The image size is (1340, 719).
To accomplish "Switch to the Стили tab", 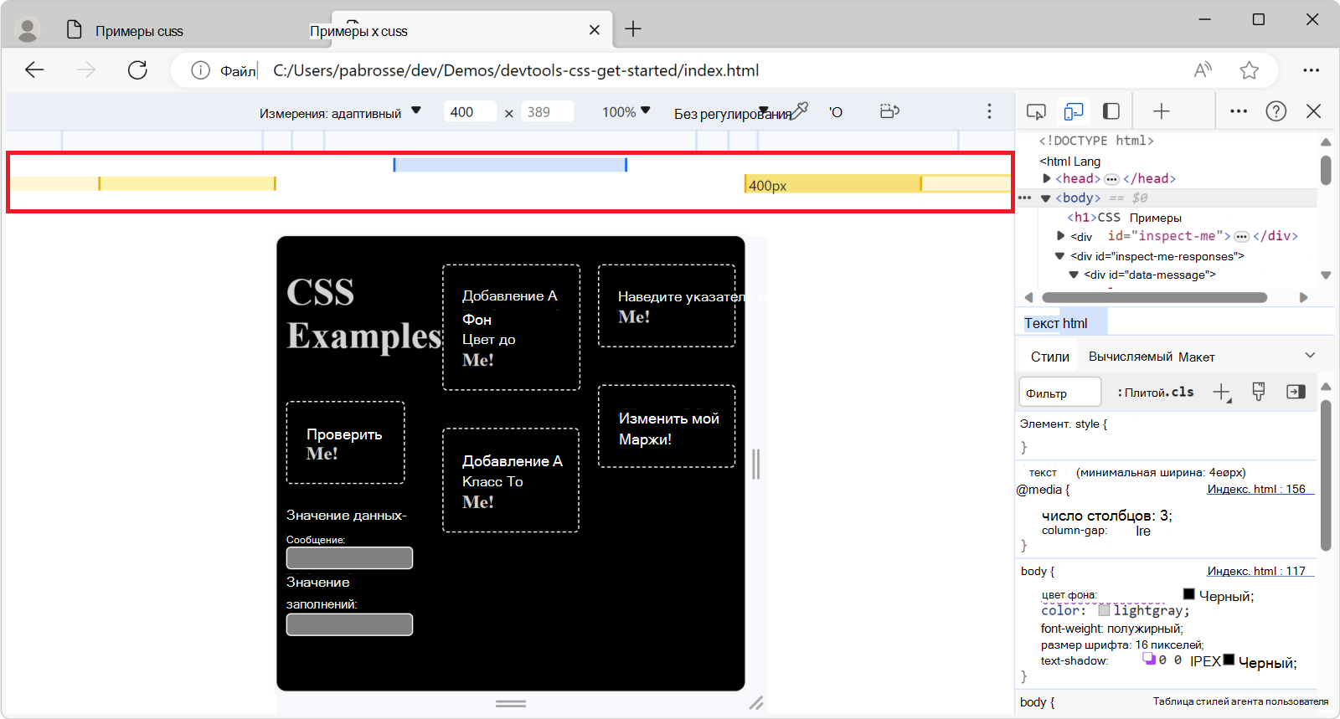I will 1049,357.
